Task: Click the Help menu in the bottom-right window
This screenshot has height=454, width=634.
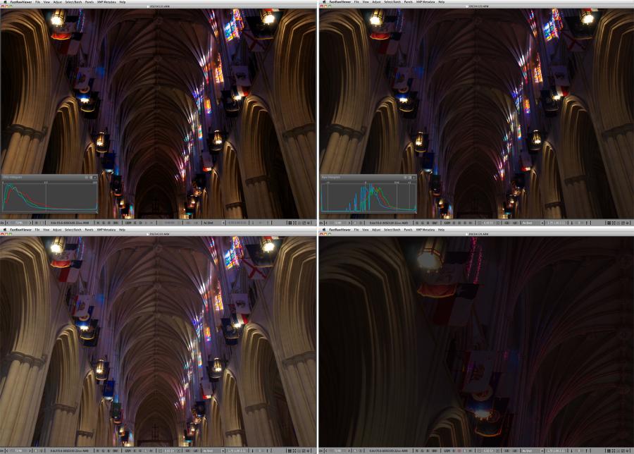Action: 442,229
